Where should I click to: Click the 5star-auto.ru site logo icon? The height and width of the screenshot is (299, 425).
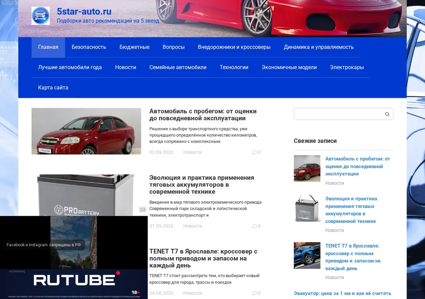coord(41,16)
